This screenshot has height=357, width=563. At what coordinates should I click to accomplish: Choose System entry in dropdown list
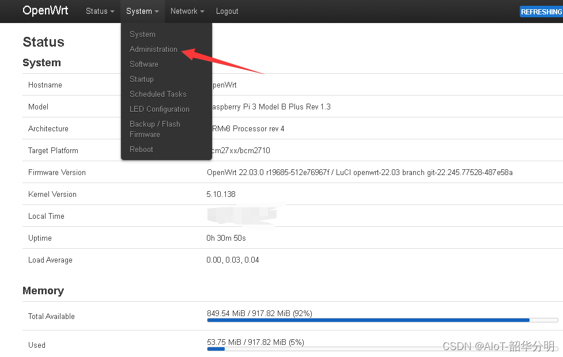[142, 34]
